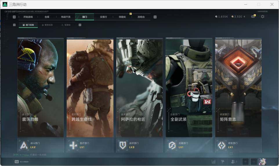Click the silver currency balance 1,839K
Screen dimensions: 279x166
221,17
